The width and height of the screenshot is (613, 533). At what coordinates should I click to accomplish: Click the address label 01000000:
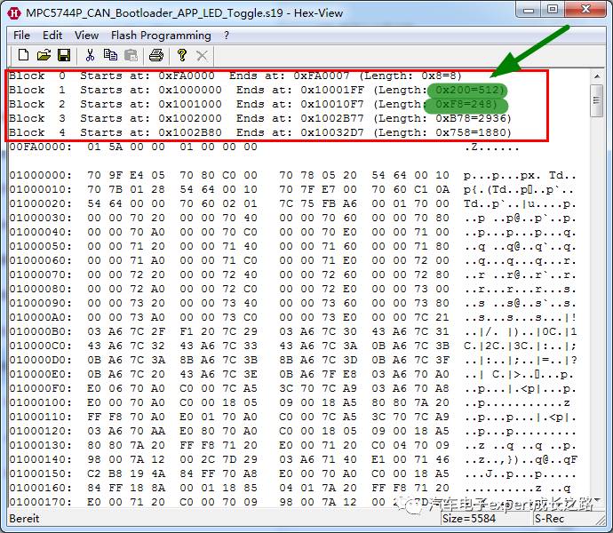point(41,175)
